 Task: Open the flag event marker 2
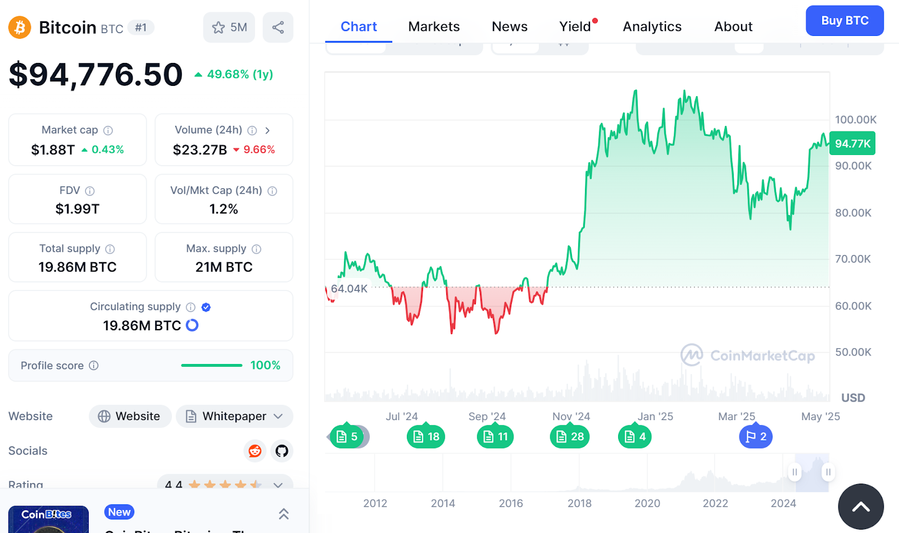point(756,436)
